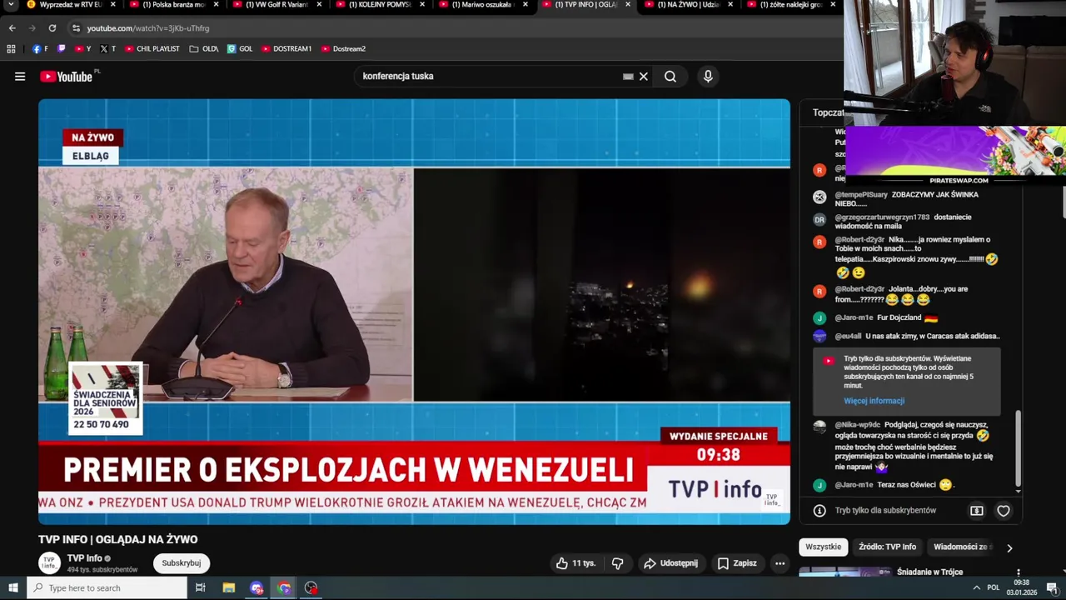The image size is (1066, 600).
Task: Go back with the browser arrow
Action: pos(12,28)
